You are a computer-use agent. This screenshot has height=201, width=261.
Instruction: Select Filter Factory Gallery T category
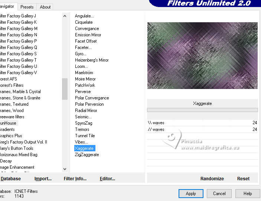tap(18, 60)
